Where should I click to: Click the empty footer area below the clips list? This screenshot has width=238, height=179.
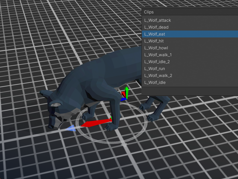(x=190, y=91)
